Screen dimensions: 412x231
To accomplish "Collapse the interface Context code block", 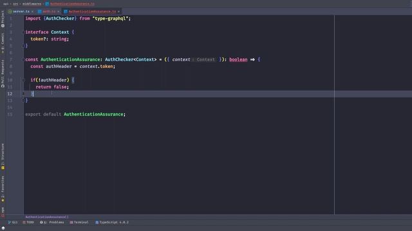I will coord(23,32).
